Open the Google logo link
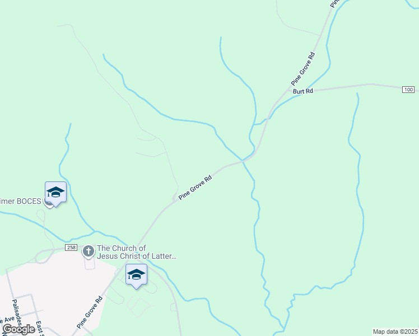This screenshot has width=419, height=336. pyautogui.click(x=18, y=329)
